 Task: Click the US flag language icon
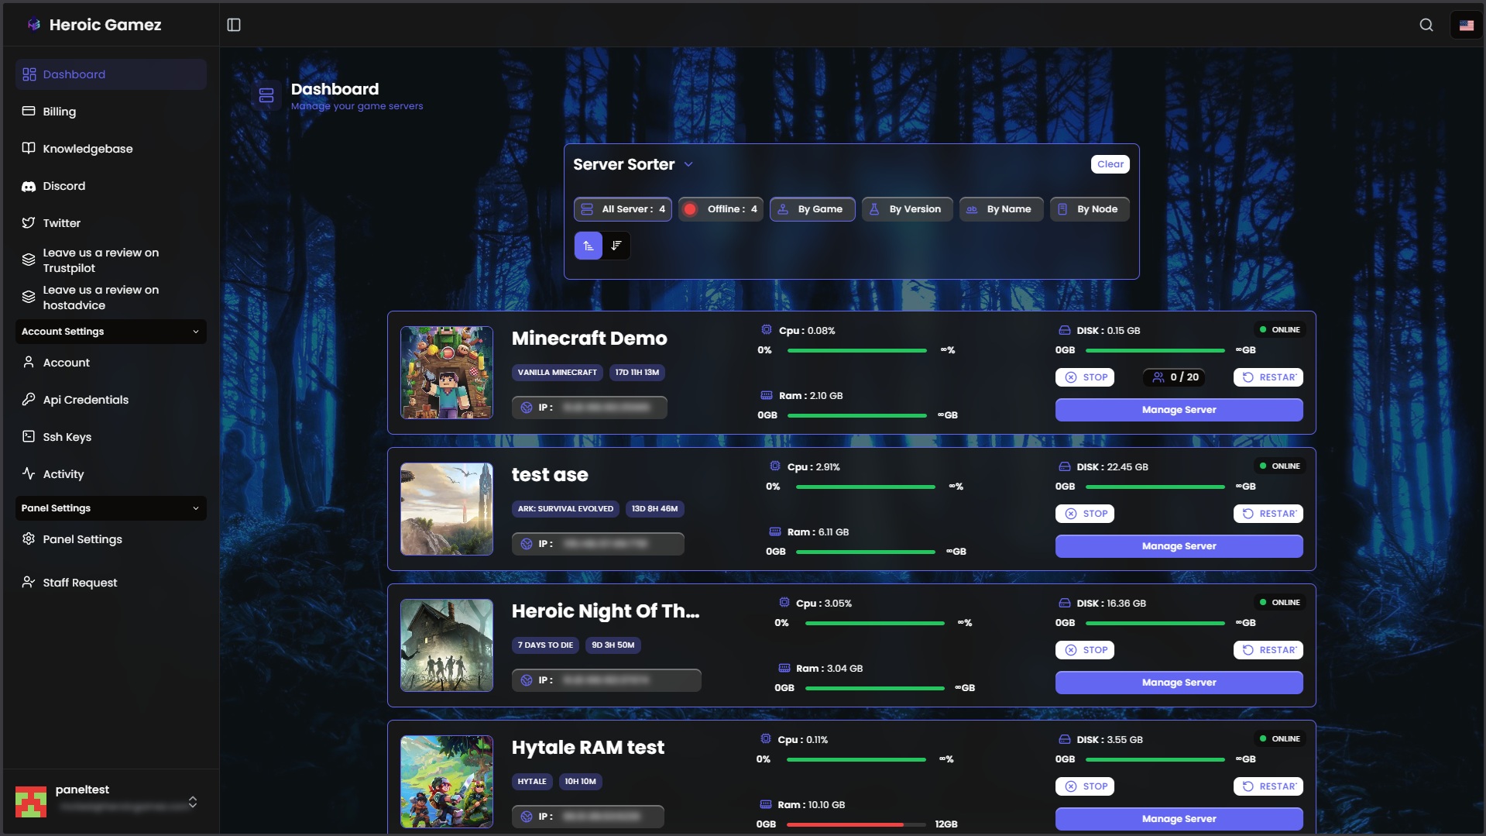click(1466, 25)
